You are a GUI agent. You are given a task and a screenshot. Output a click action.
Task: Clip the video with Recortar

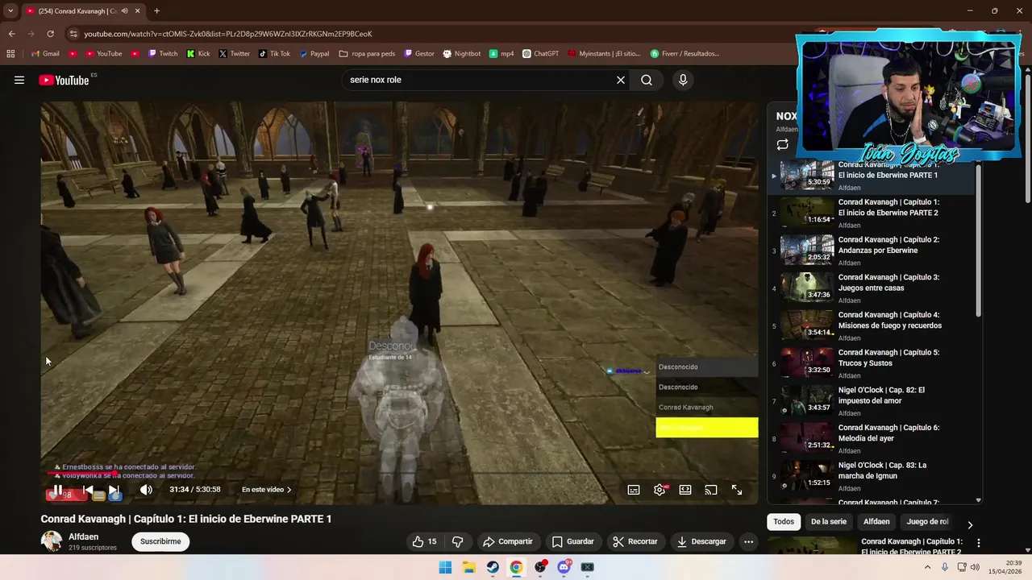634,541
